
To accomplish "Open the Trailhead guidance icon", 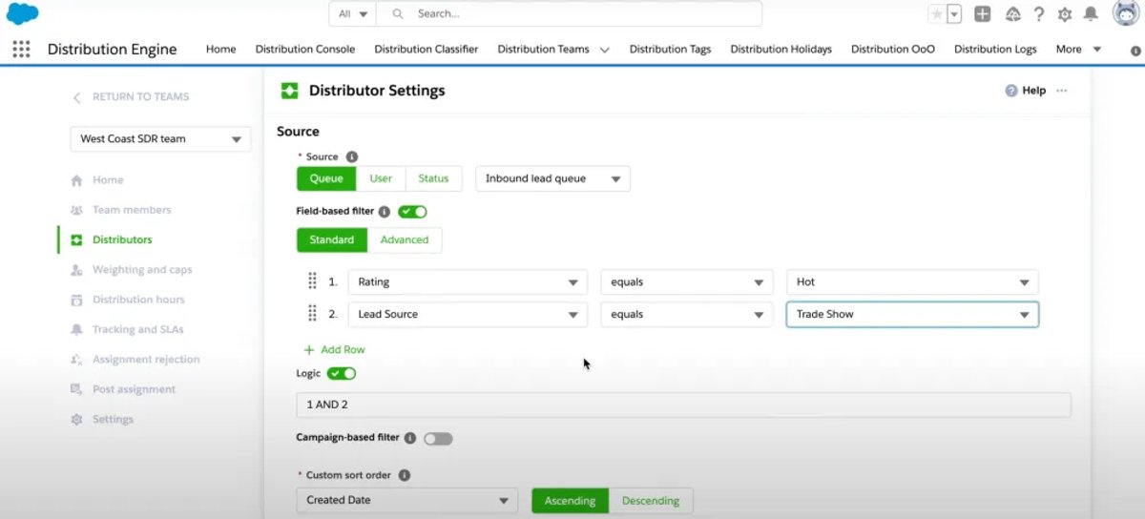I will (1013, 14).
